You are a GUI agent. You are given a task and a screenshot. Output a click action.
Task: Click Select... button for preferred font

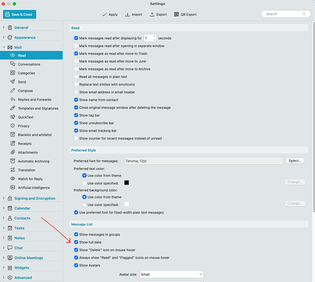[x=295, y=161]
